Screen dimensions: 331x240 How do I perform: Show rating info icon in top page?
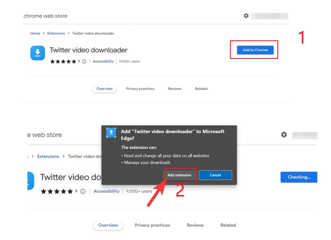coord(84,61)
